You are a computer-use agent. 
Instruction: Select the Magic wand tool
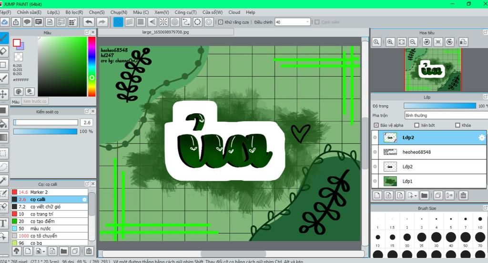(x=3, y=179)
